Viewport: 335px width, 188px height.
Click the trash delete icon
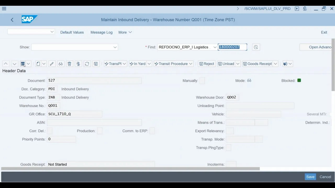coord(69,64)
